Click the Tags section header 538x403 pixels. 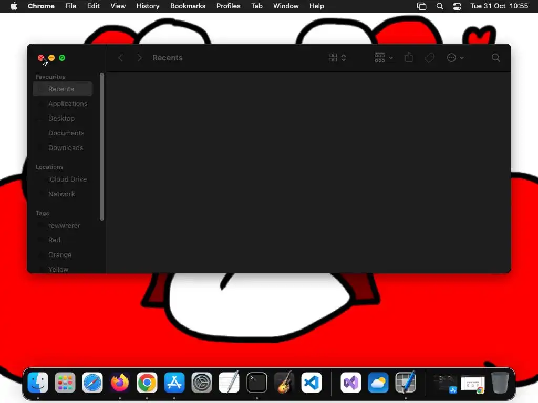[42, 213]
